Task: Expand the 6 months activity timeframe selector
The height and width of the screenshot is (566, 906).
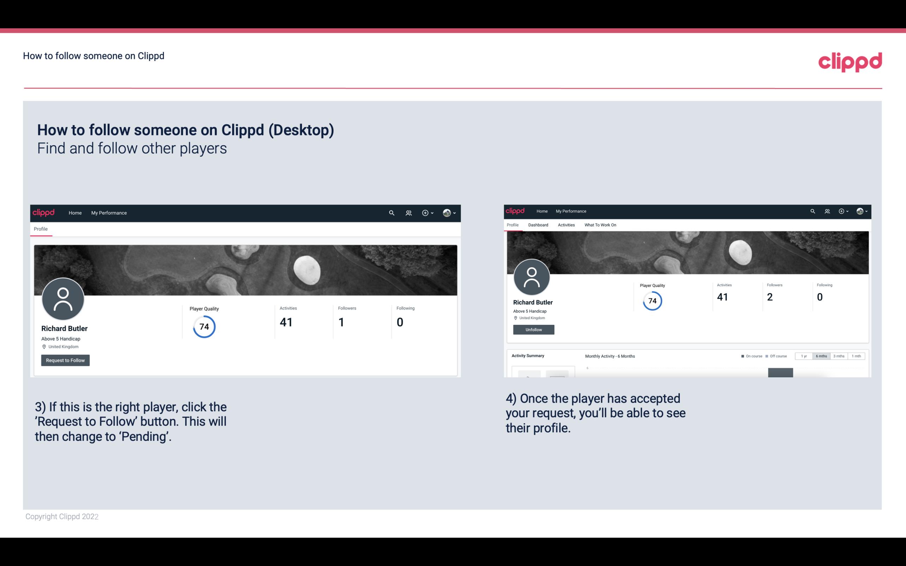Action: tap(820, 356)
